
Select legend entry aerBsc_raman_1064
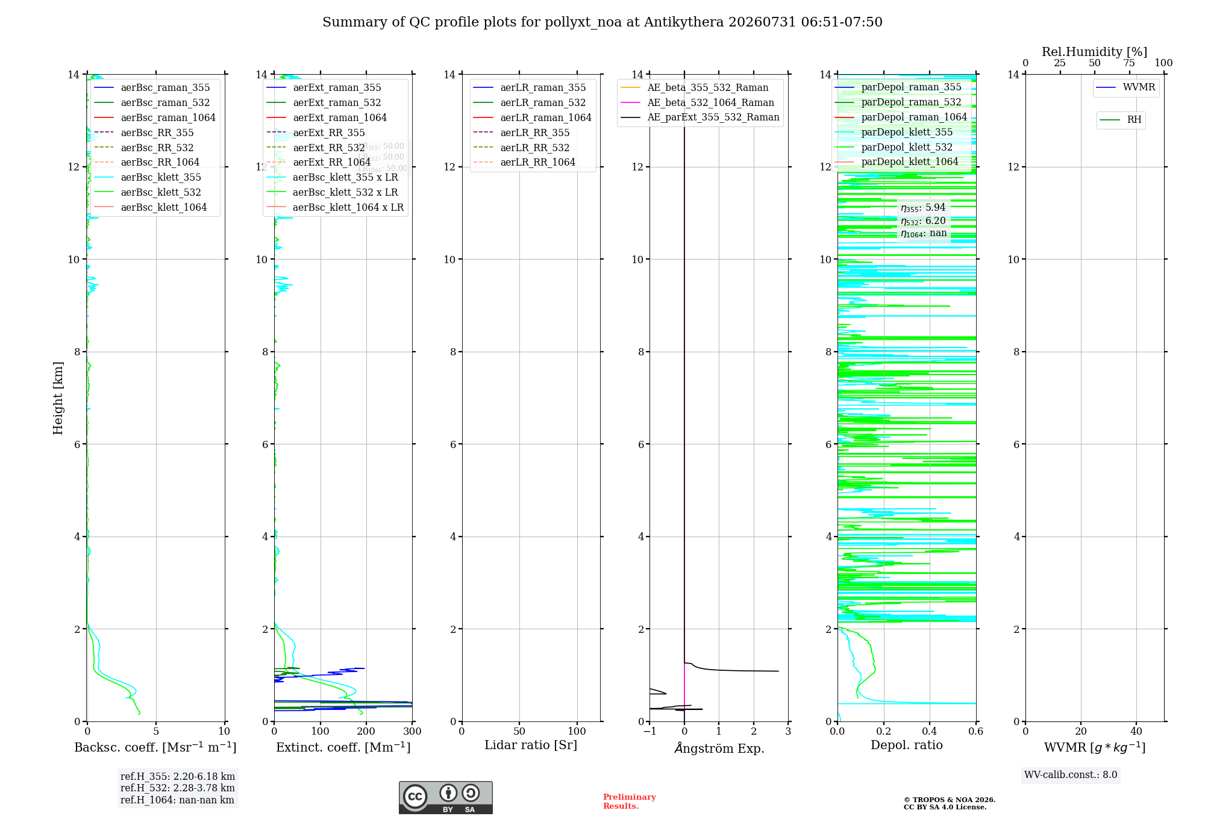(155, 118)
